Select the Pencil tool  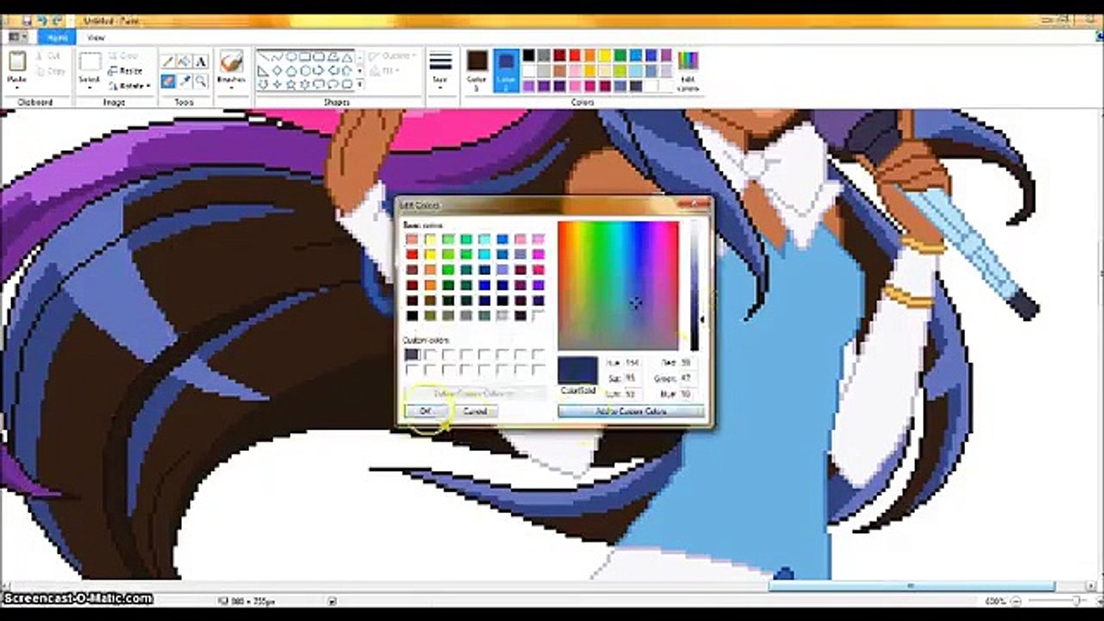pyautogui.click(x=168, y=61)
